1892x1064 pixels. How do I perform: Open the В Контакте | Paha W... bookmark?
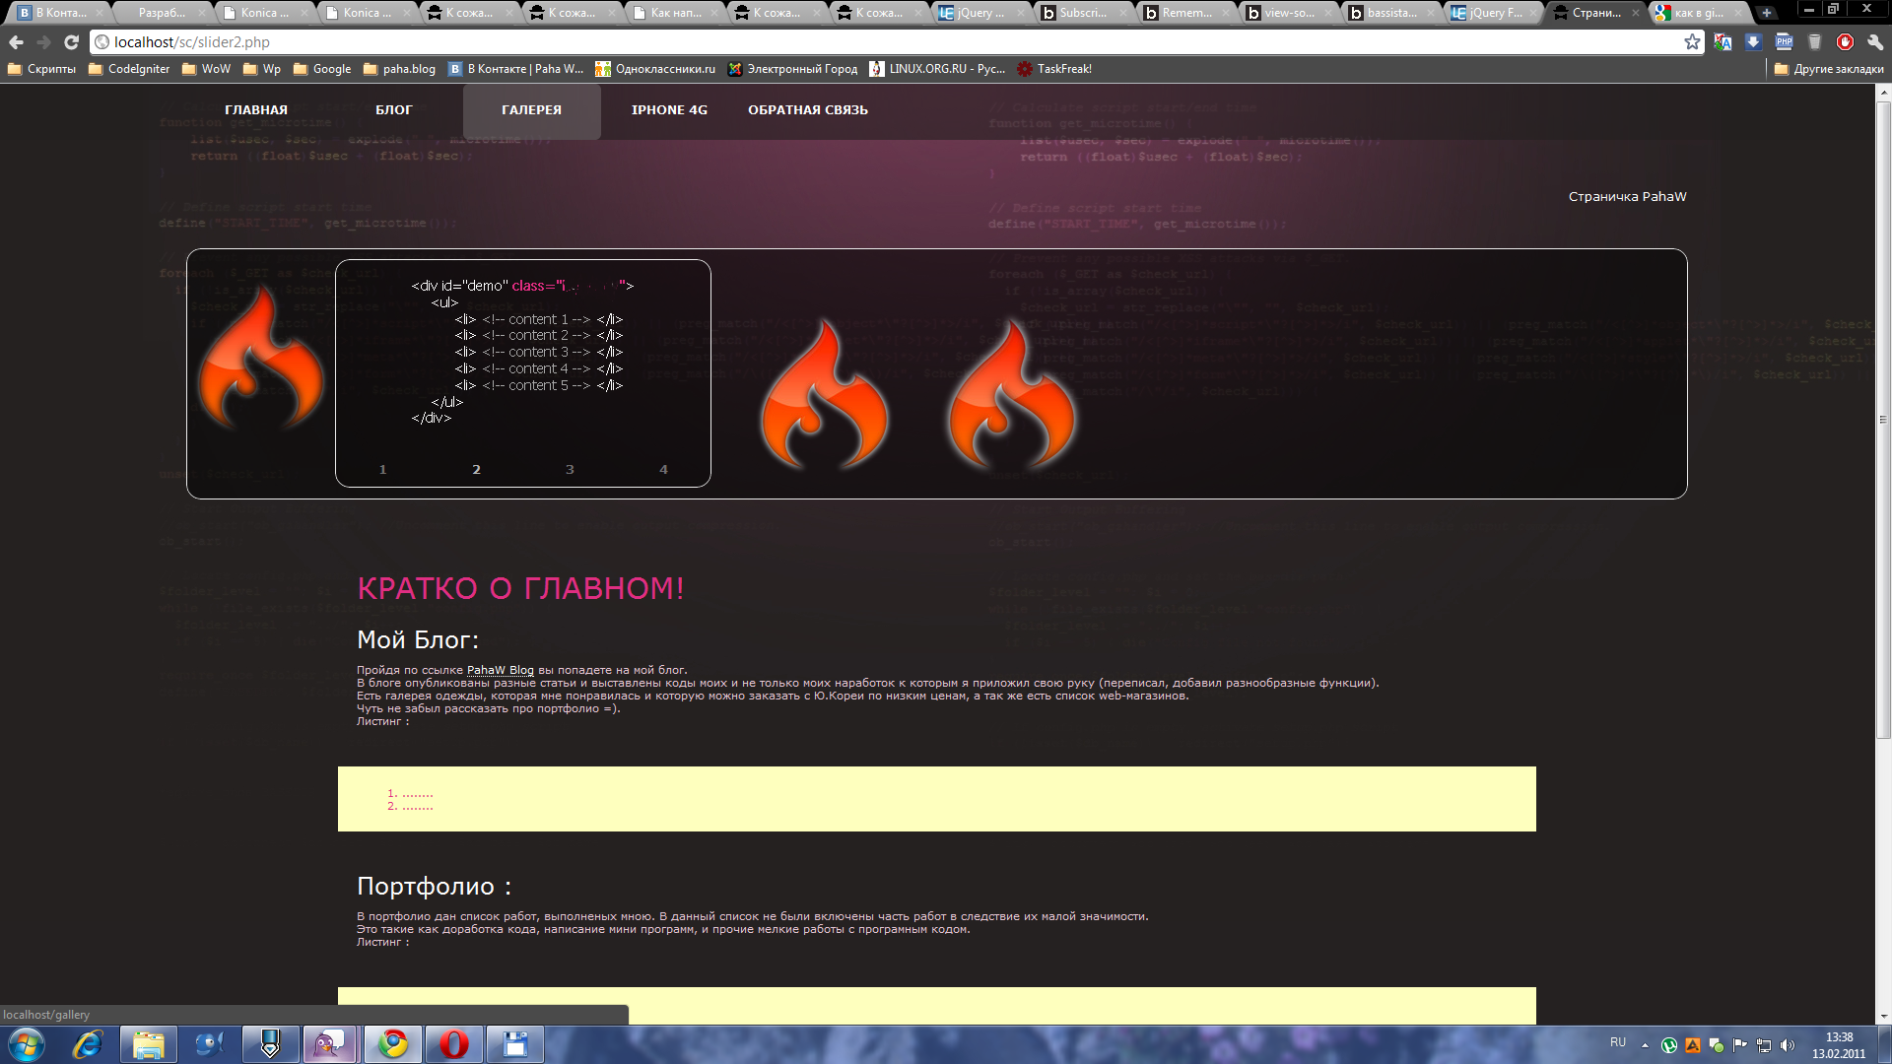[515, 69]
